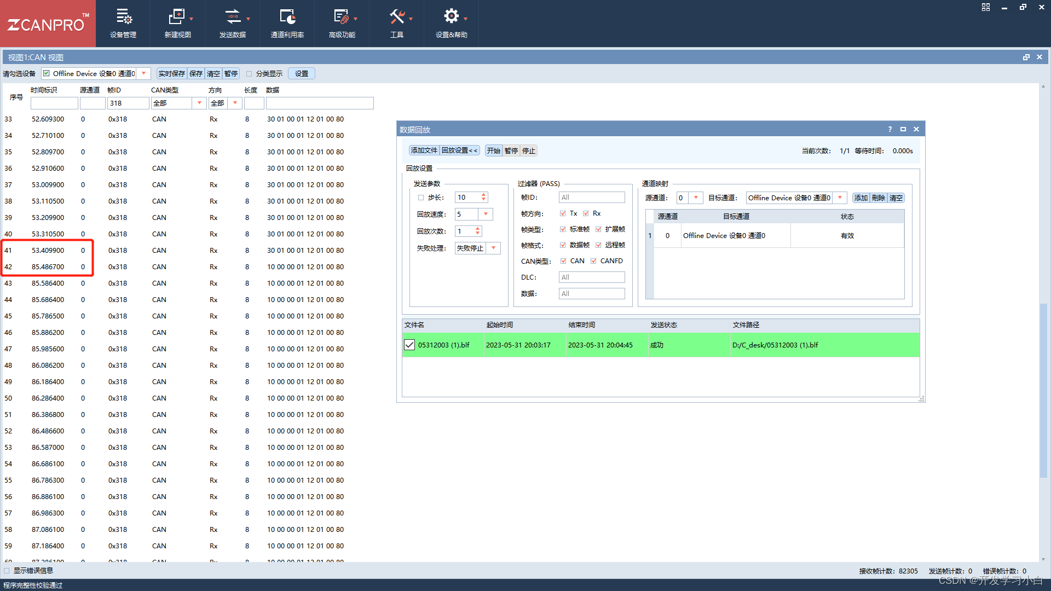Increase the 回放次数 stepper value
This screenshot has height=591, width=1051.
tap(478, 229)
